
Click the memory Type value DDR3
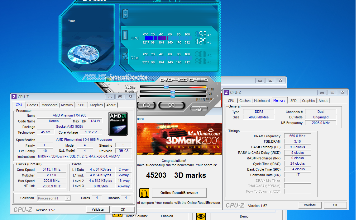[x=259, y=112]
